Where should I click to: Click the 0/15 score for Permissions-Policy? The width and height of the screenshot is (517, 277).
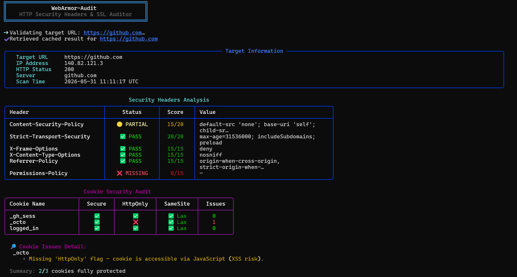coord(177,173)
